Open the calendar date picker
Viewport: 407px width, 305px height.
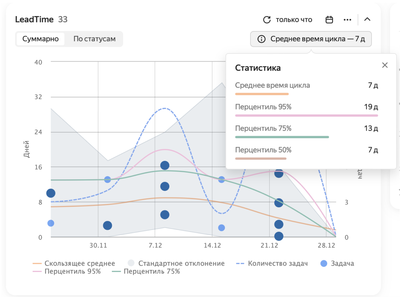click(329, 19)
